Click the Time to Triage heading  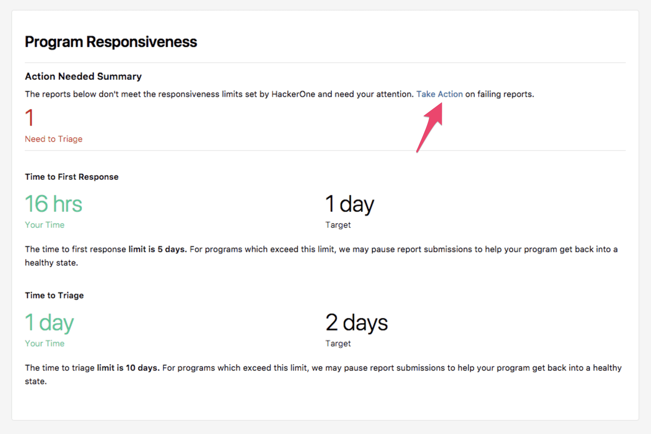54,295
